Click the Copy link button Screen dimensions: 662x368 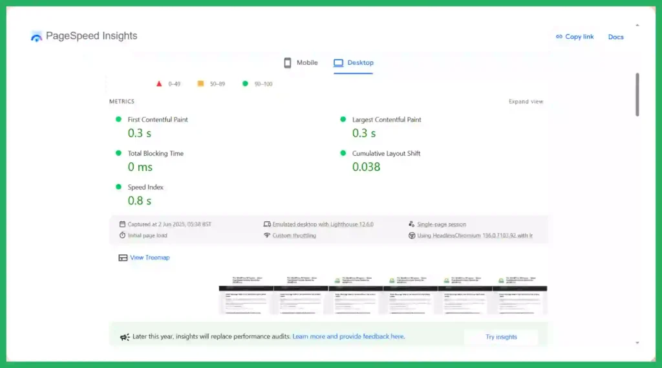pyautogui.click(x=575, y=37)
